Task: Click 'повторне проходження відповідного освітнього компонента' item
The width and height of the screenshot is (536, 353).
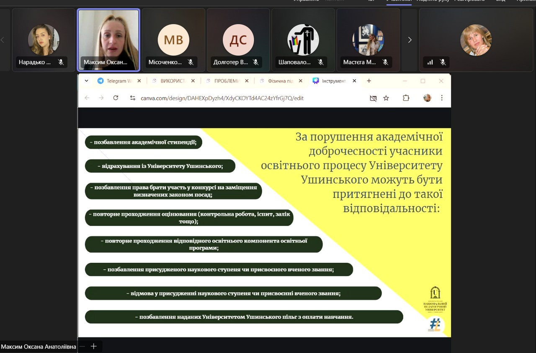Action: pos(204,244)
